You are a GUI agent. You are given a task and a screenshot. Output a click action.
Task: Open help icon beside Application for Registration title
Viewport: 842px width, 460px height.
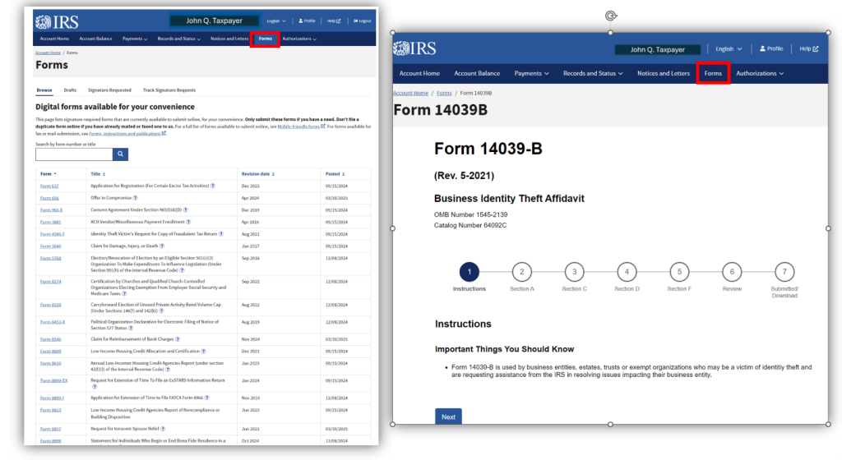pos(213,186)
